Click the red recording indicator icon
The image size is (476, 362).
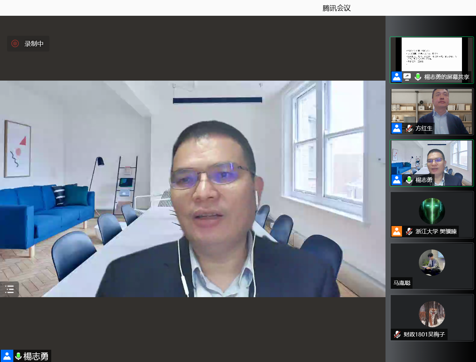pos(15,43)
